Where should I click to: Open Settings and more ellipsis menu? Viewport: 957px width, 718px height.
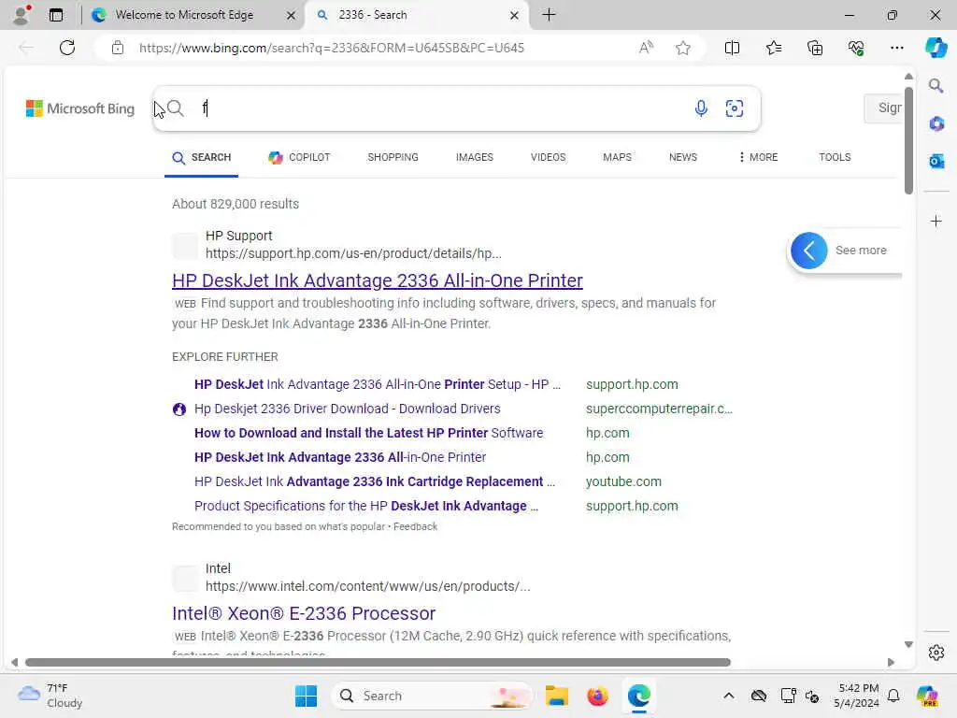896,48
